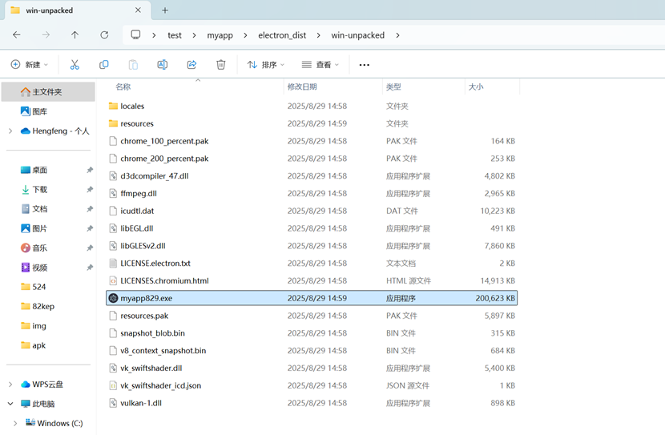Select chrome_100_percent.pak file
Image resolution: width=665 pixels, height=435 pixels.
(312, 141)
